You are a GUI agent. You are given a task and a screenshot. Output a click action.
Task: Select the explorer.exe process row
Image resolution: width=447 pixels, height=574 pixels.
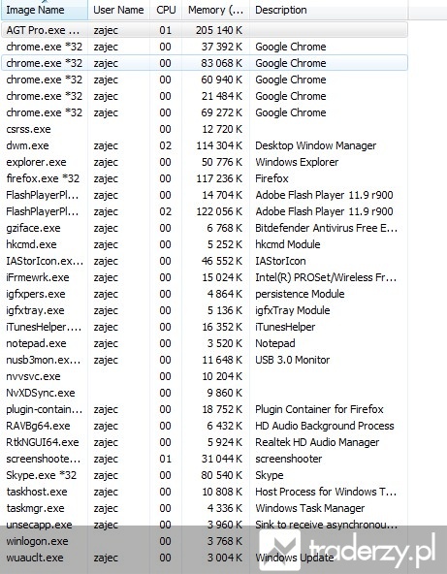click(x=205, y=162)
